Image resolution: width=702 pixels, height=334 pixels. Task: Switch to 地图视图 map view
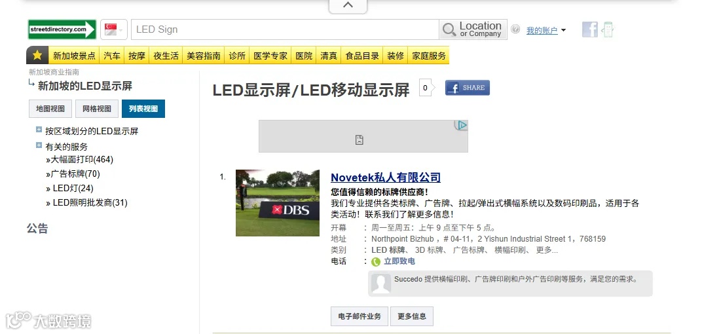coord(50,109)
